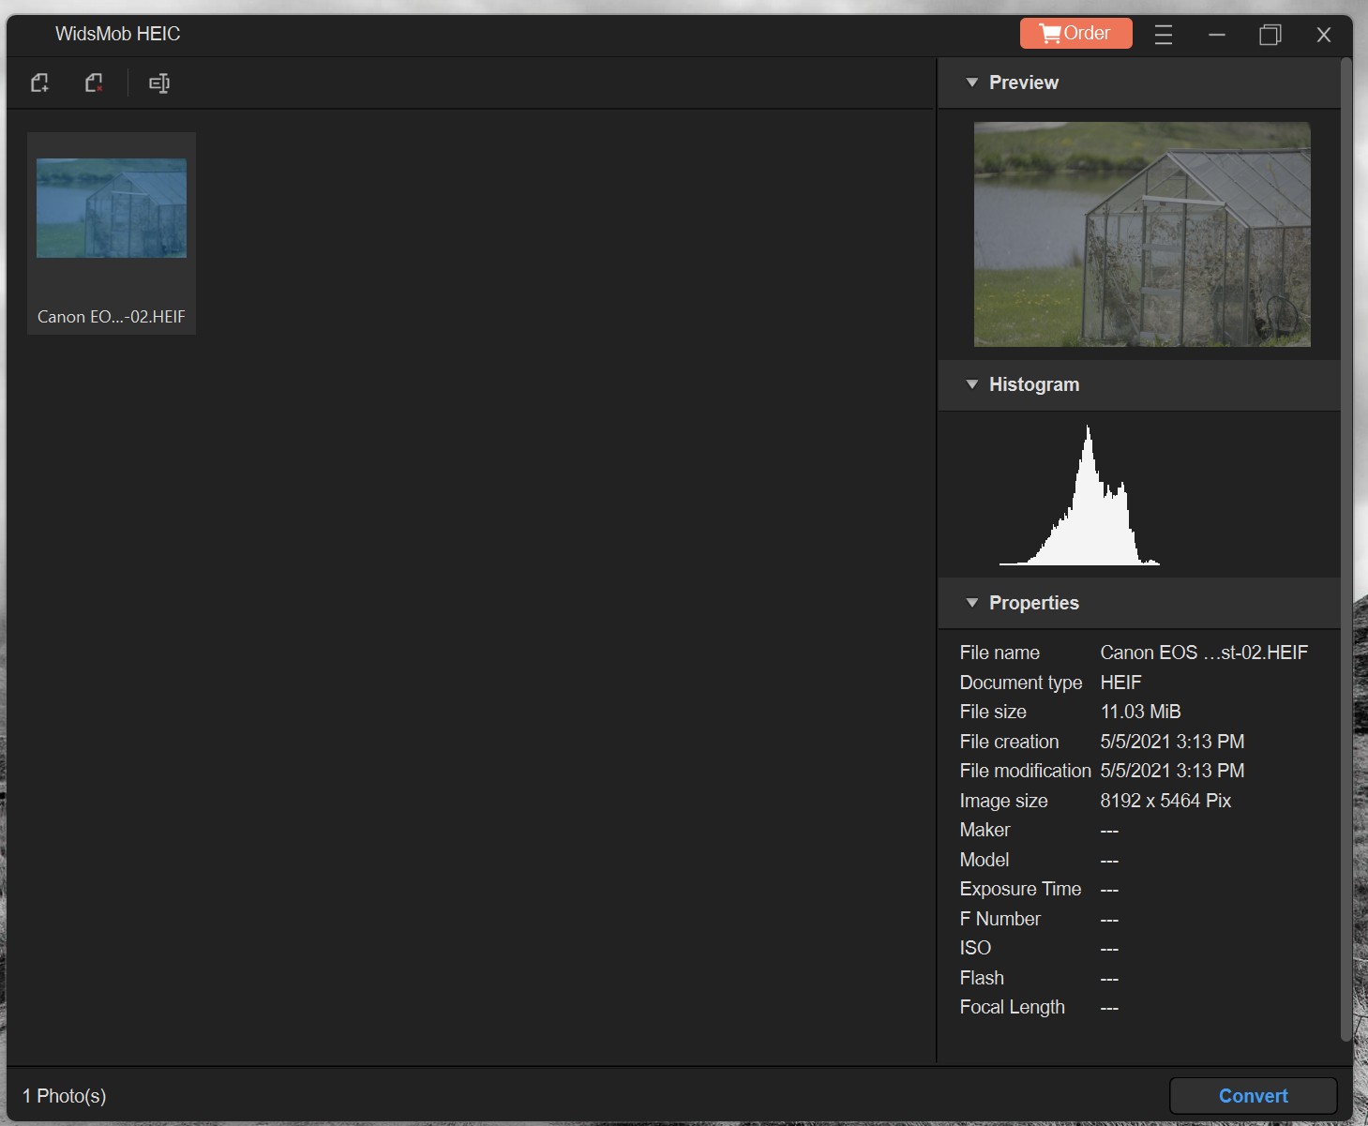Screen dimensions: 1368x1126
Task: Open the hamburger menu
Action: point(1164,35)
